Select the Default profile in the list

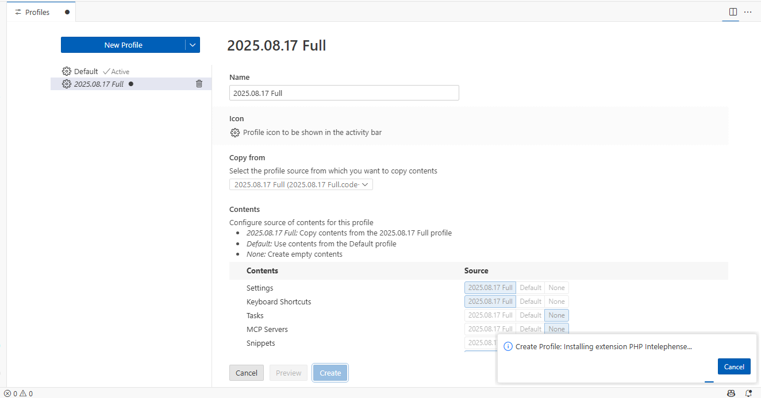[86, 72]
